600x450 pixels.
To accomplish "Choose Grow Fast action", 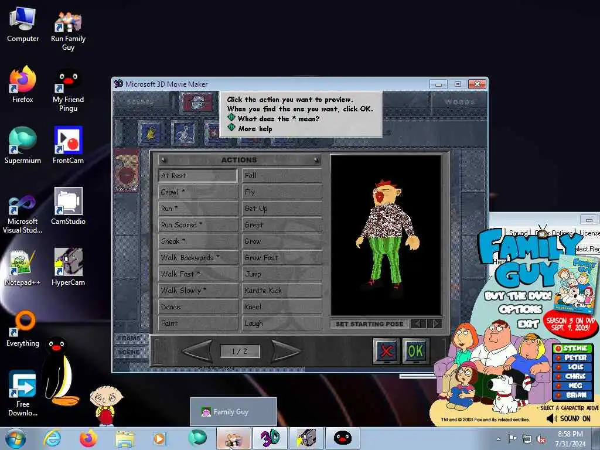I will click(282, 258).
